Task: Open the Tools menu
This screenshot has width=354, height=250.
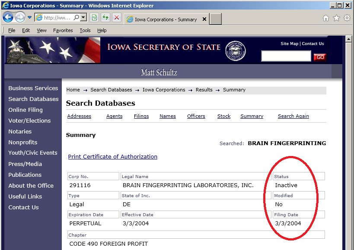Action: (x=85, y=30)
